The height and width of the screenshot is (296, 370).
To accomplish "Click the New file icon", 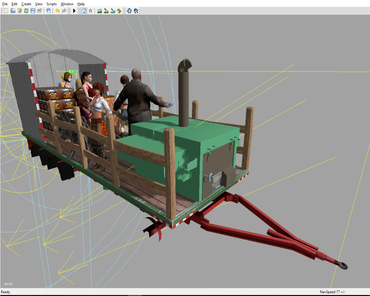I will point(6,11).
